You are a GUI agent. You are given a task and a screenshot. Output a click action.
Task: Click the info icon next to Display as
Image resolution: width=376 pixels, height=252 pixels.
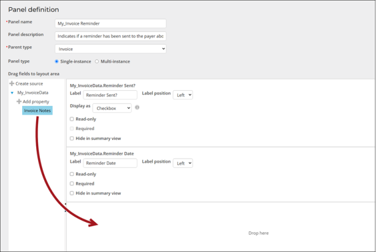(137, 108)
